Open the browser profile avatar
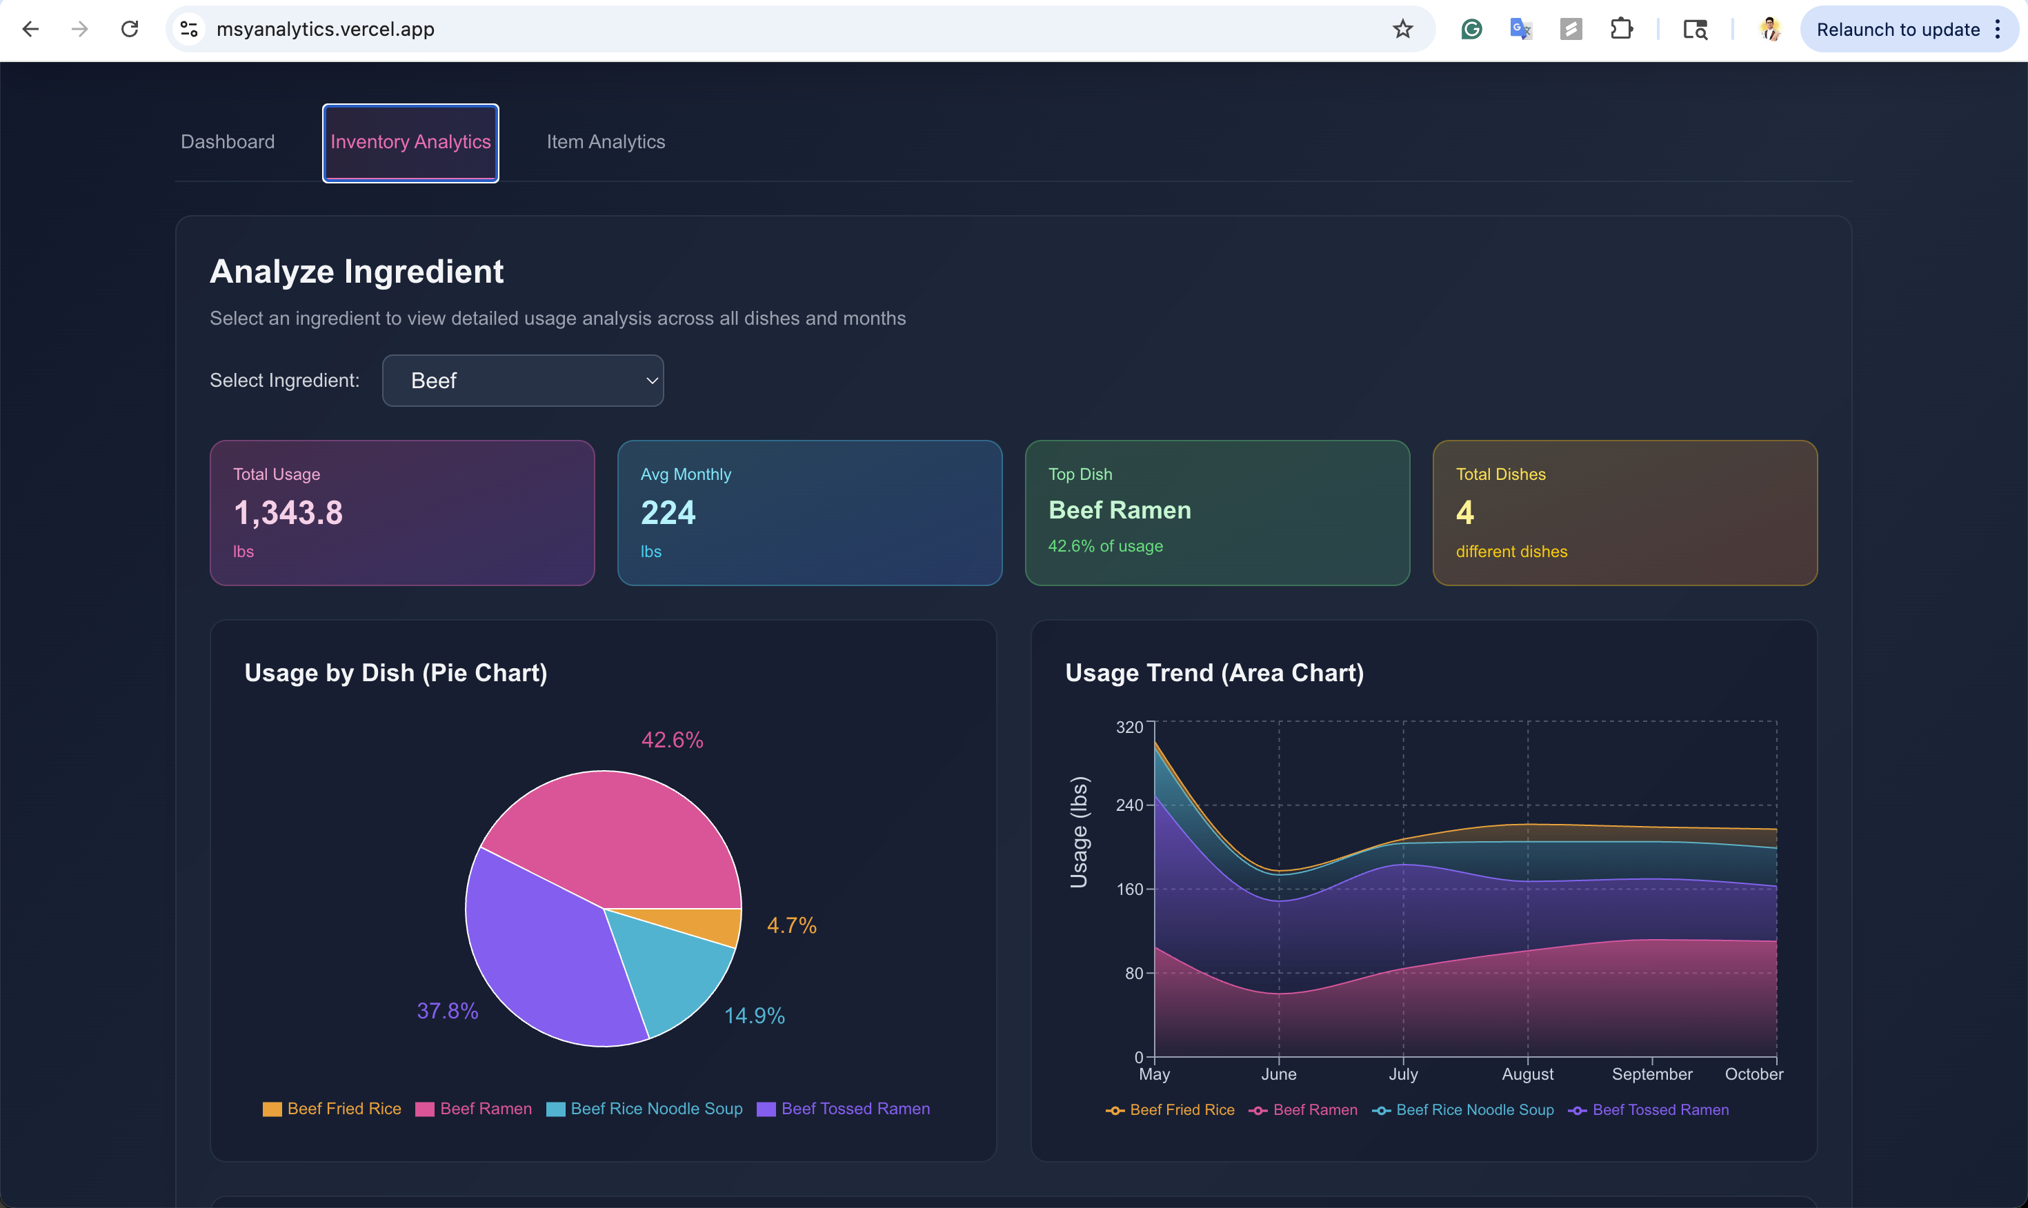Image resolution: width=2028 pixels, height=1208 pixels. [x=1769, y=30]
